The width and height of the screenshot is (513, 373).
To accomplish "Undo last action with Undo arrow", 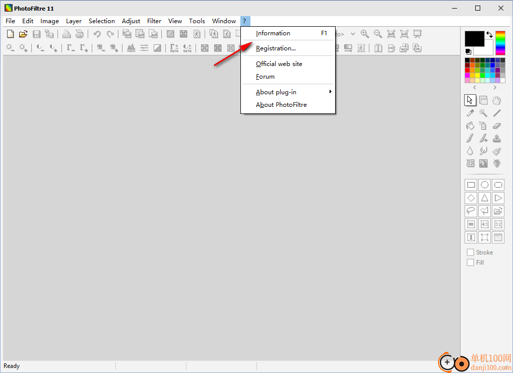I will click(x=97, y=34).
